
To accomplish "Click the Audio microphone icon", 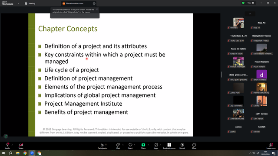I will tap(7, 145).
